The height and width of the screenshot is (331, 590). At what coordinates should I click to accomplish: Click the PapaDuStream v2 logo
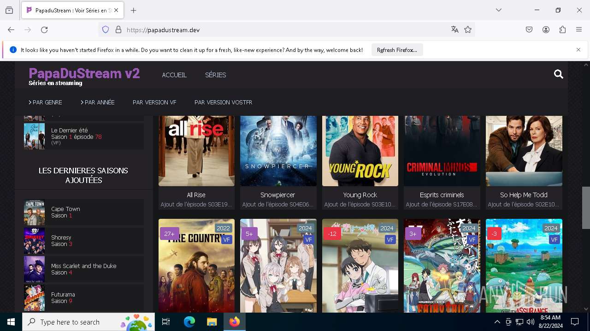[84, 74]
